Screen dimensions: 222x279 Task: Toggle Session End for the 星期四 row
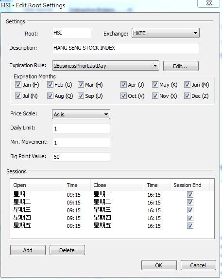[190, 218]
